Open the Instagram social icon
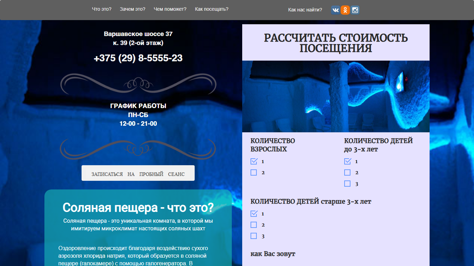 (355, 10)
